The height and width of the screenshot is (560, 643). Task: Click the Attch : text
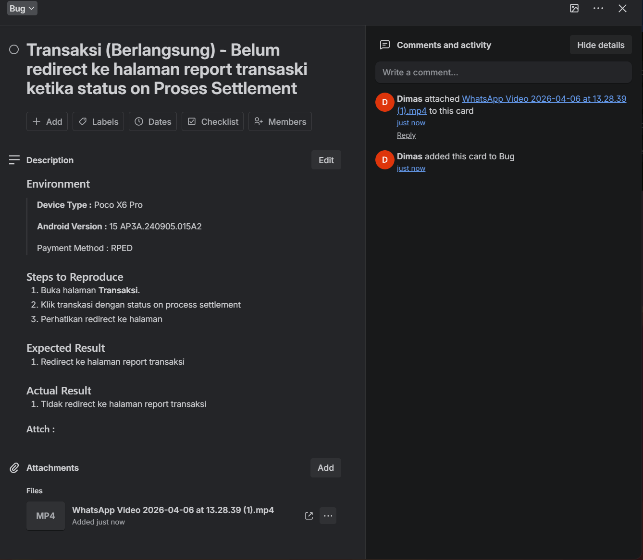click(40, 429)
